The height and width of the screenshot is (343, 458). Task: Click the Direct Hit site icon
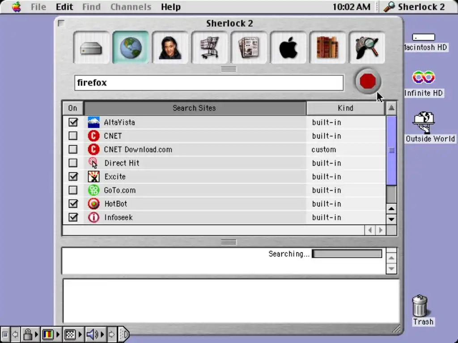93,163
